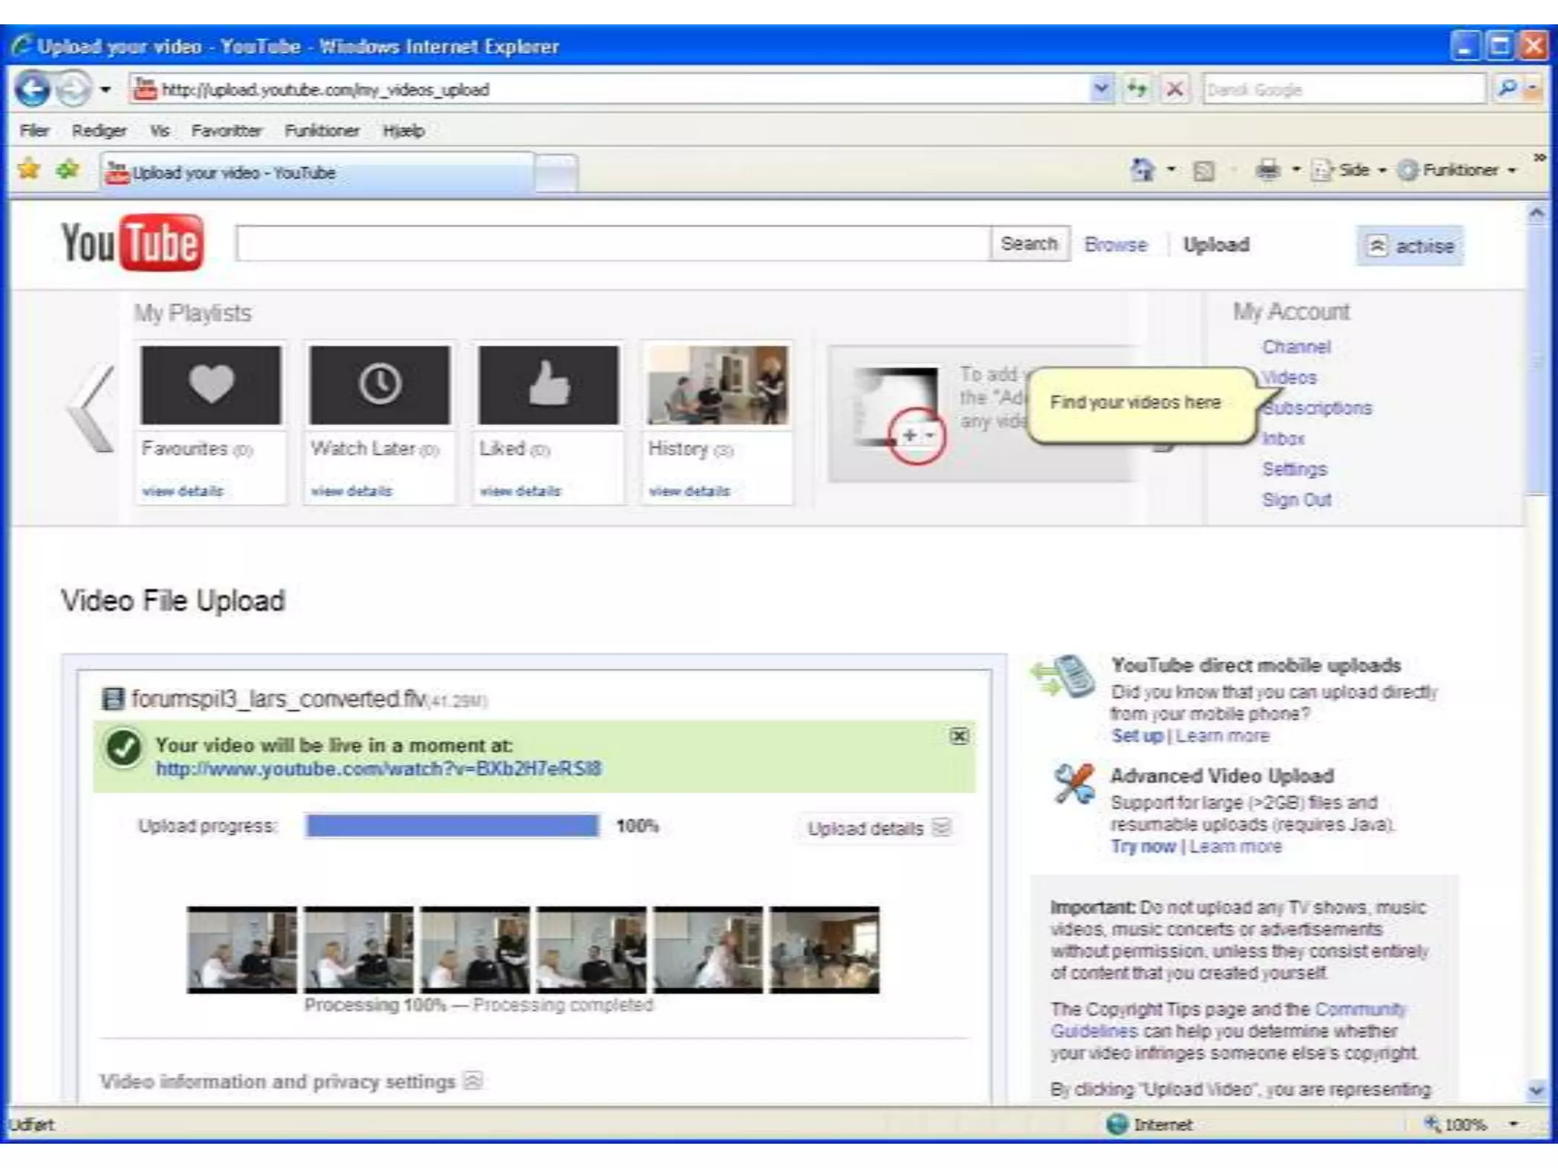Click the refresh page icon
This screenshot has height=1168, width=1558.
tap(1137, 90)
